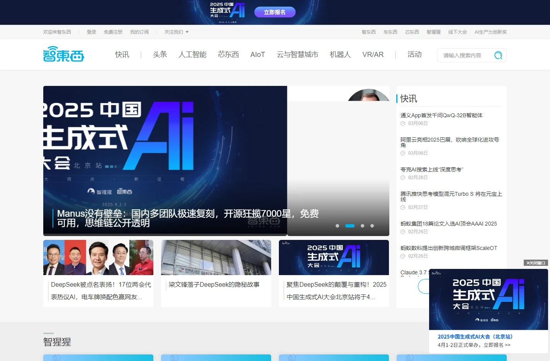Expand the 关注我们 dropdown arrow
The height and width of the screenshot is (361, 550).
[187, 32]
